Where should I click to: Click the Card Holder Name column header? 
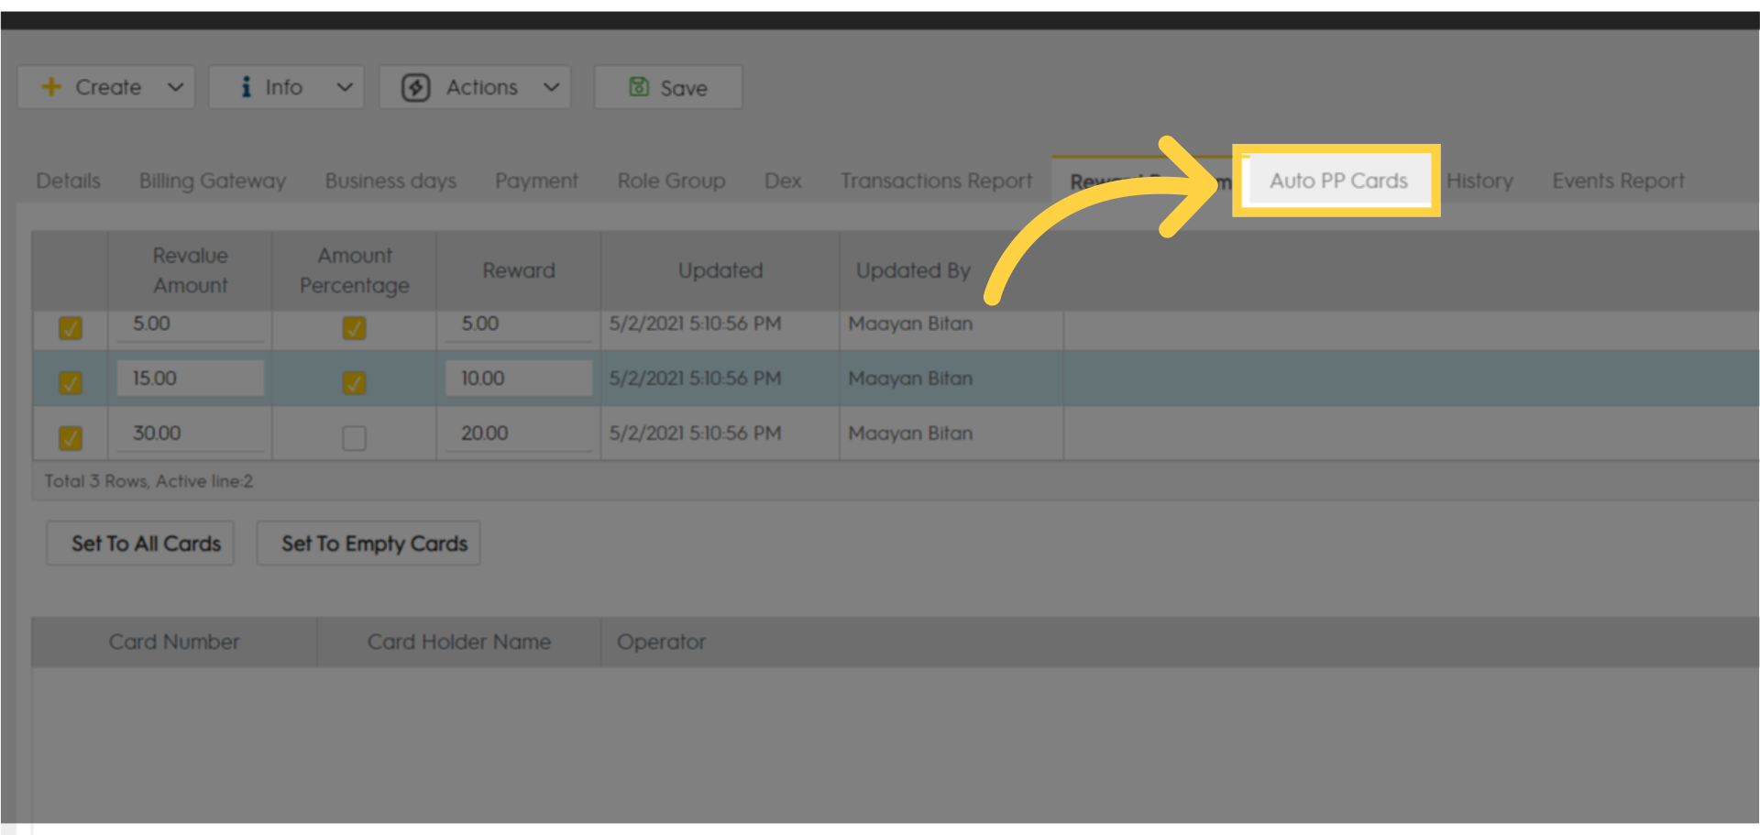pos(458,642)
